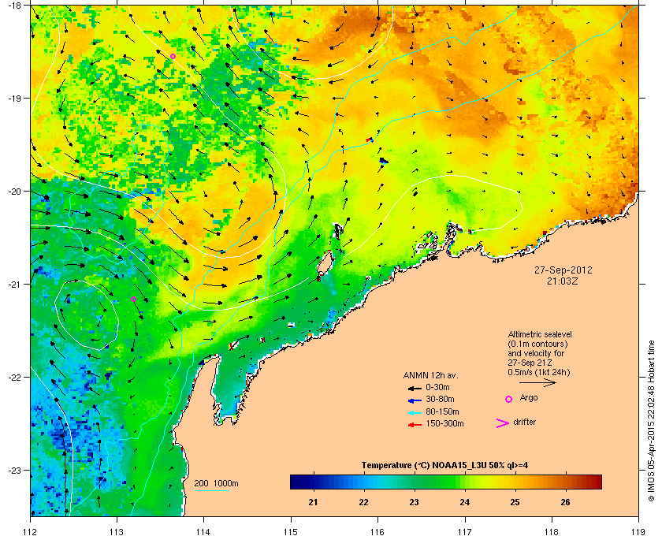This screenshot has width=662, height=536.
Task: Click the magenta Argo circle in the legend
Action: point(509,399)
